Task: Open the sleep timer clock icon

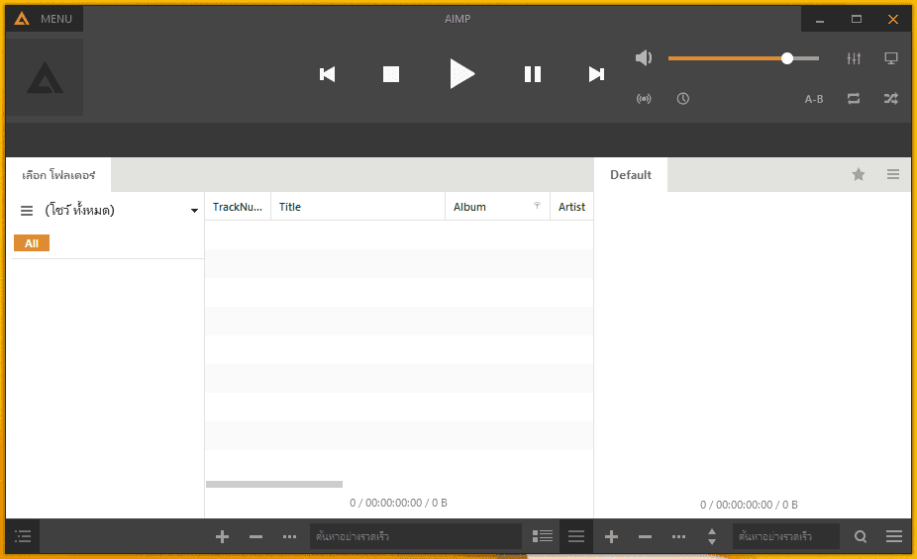Action: coord(682,99)
